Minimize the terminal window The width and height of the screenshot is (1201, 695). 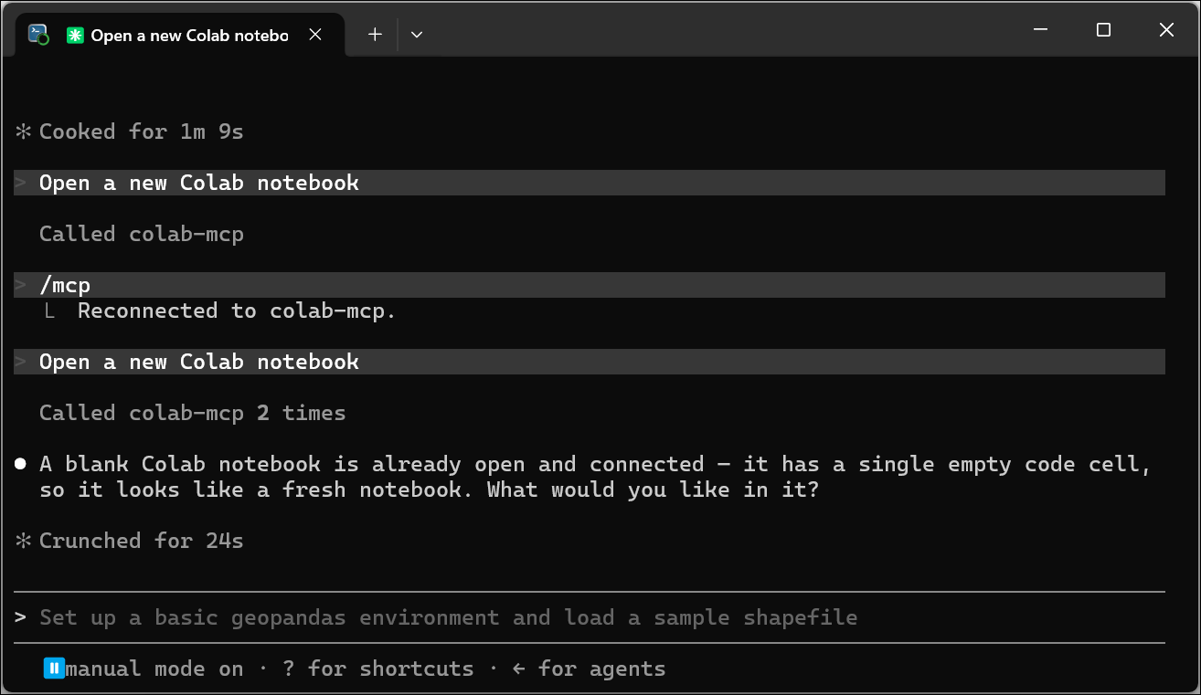pyautogui.click(x=1040, y=30)
